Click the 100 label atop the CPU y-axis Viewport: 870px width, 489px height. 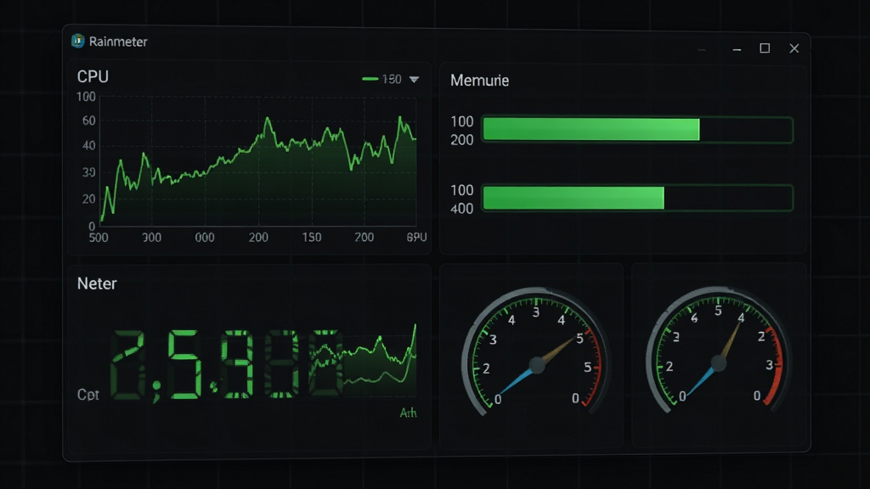coord(86,97)
